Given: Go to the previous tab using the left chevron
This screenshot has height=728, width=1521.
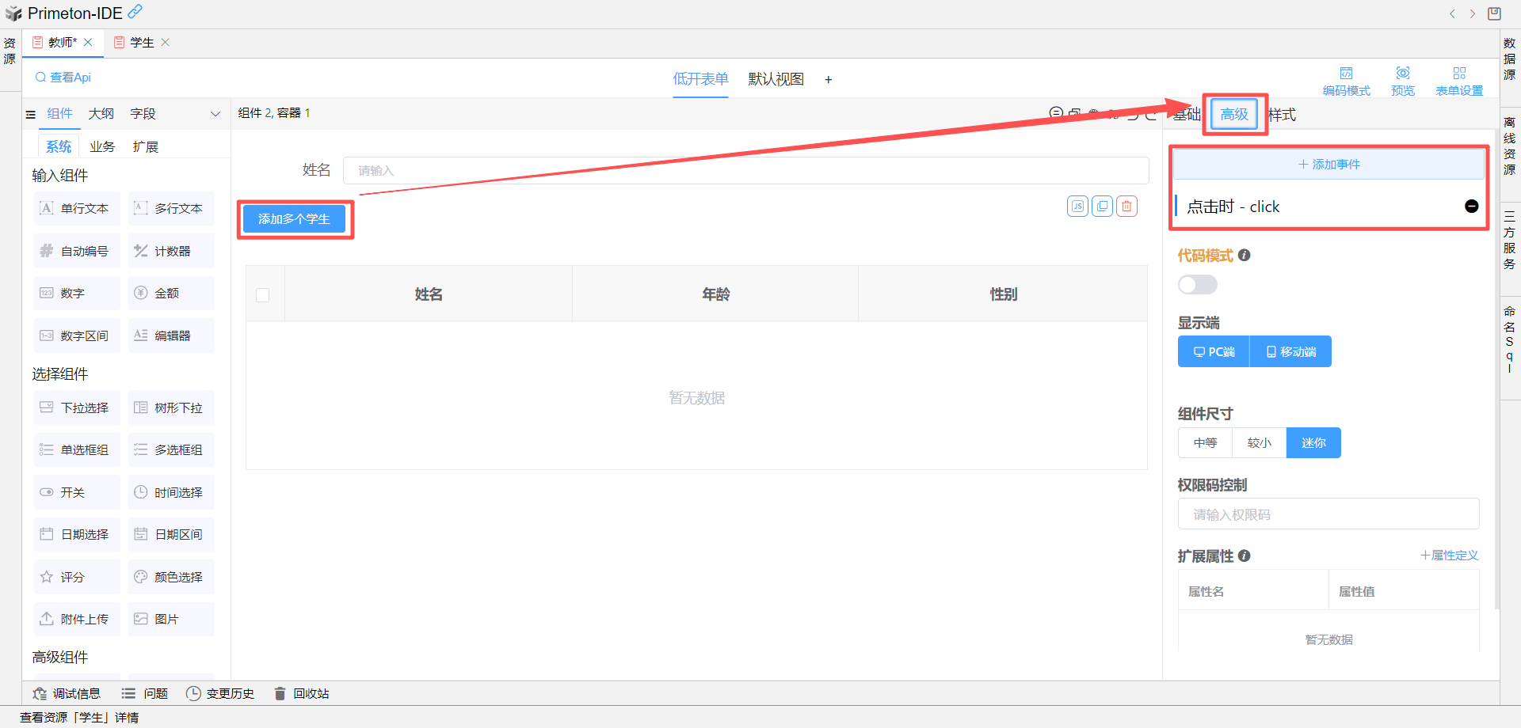Looking at the screenshot, I should tap(1452, 13).
